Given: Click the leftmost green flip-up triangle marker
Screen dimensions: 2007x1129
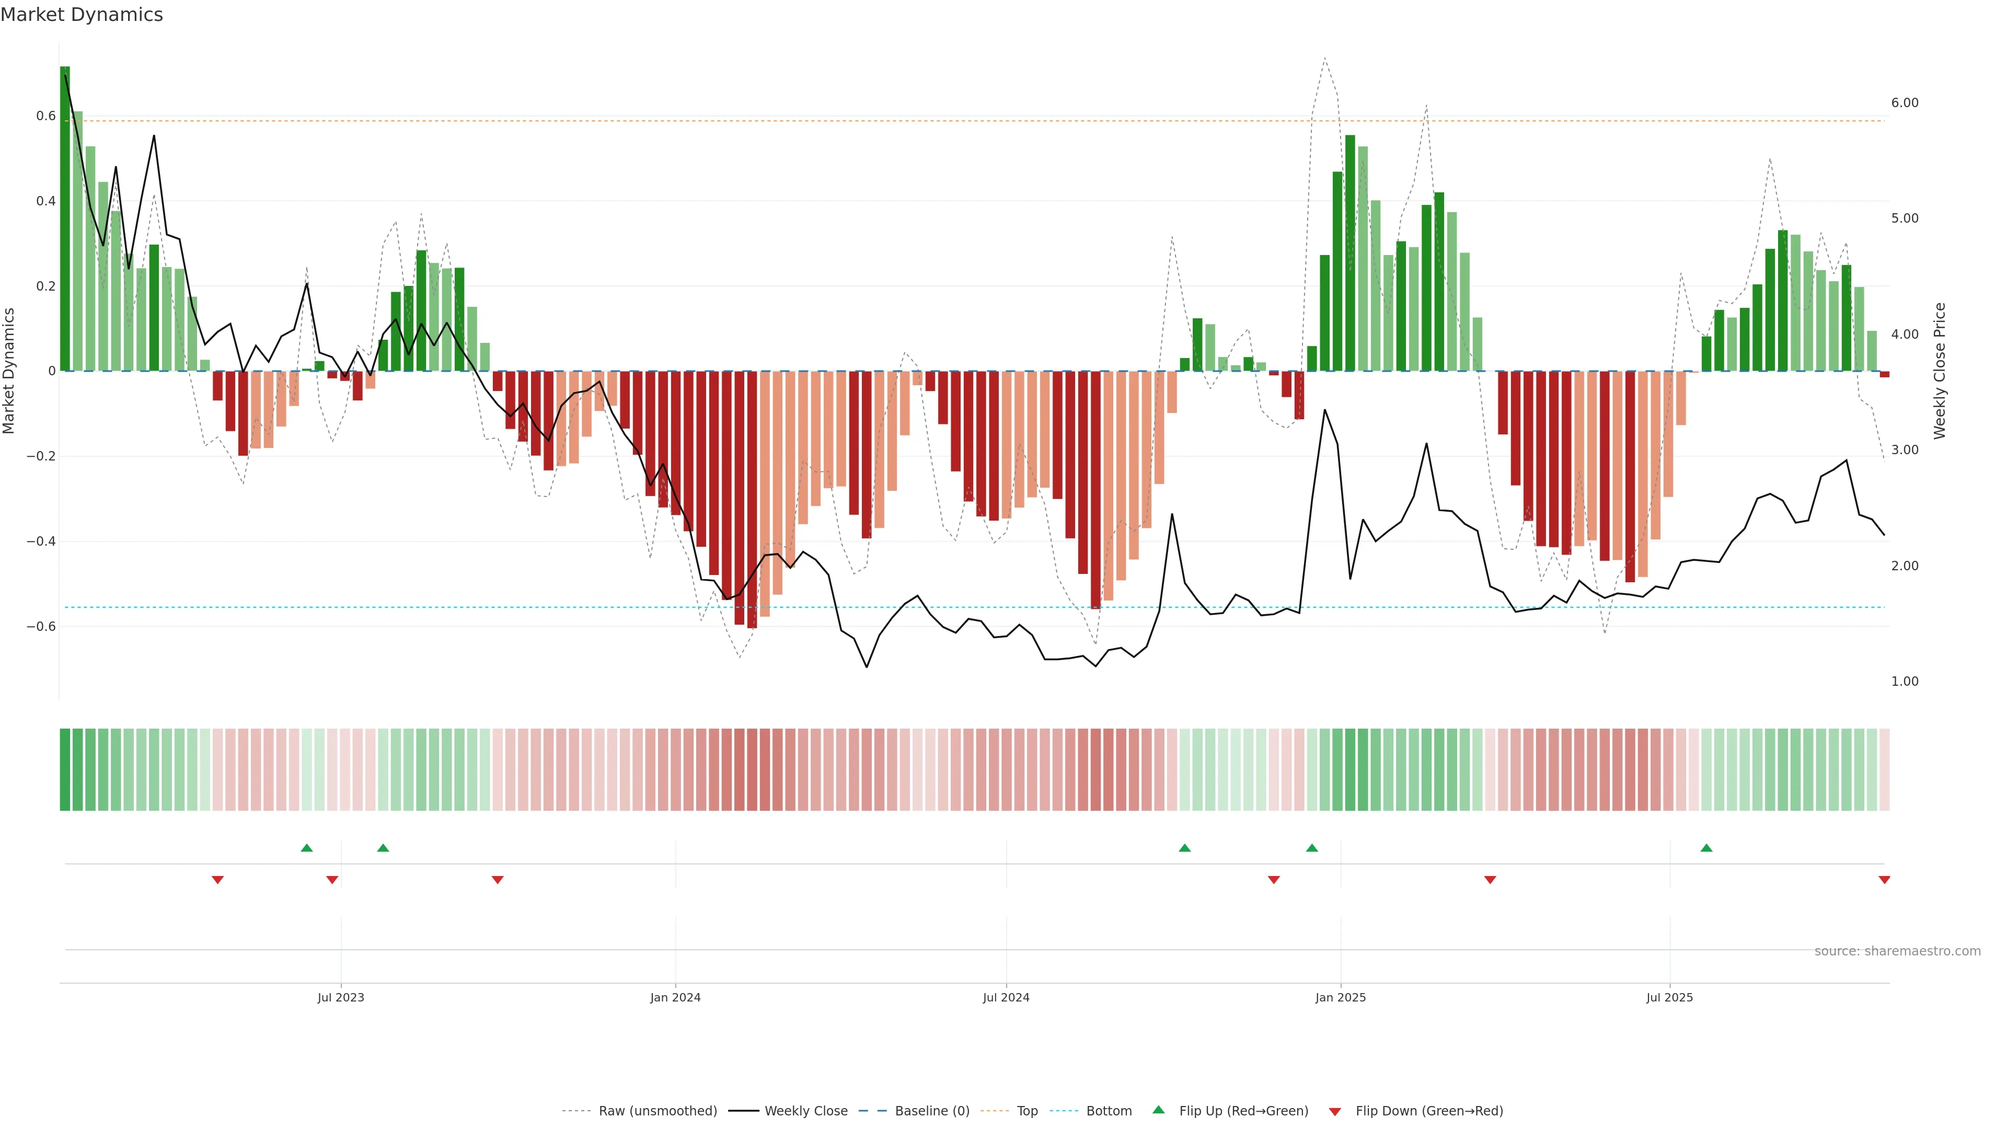Looking at the screenshot, I should [306, 848].
